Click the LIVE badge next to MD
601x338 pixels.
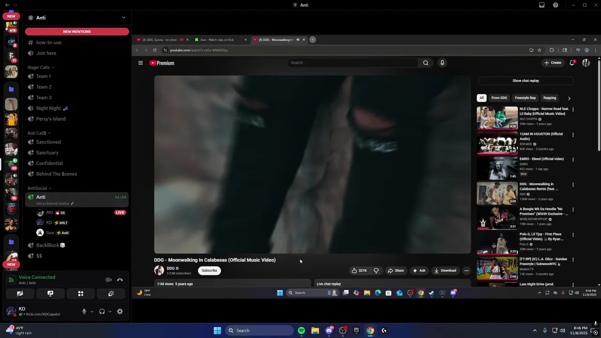pos(120,213)
